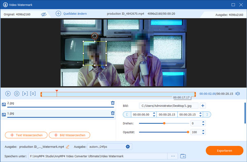Stop the video playback
The image size is (247, 162).
[16, 94]
